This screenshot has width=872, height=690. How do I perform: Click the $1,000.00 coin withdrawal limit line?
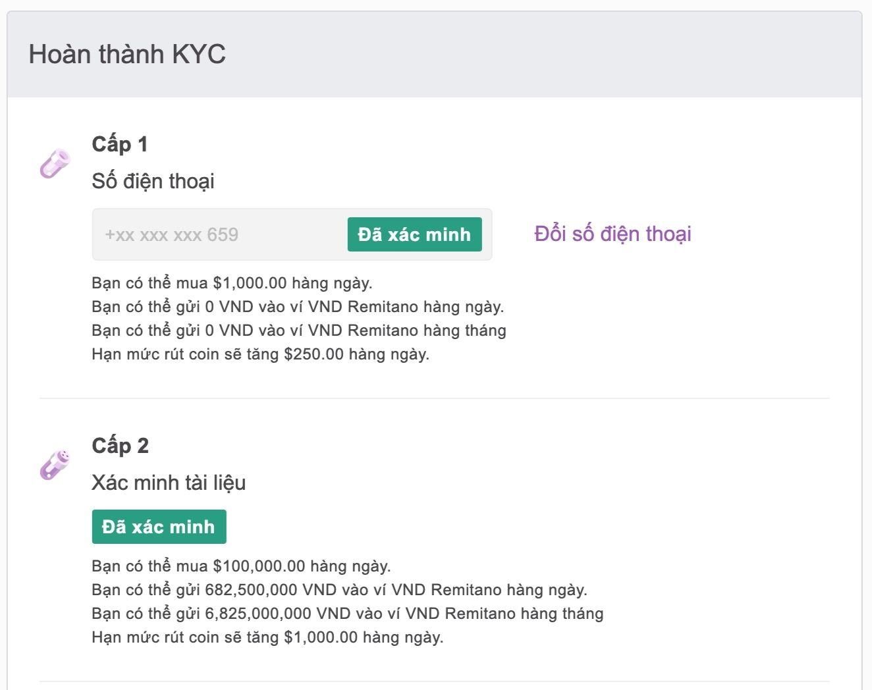pyautogui.click(x=267, y=637)
